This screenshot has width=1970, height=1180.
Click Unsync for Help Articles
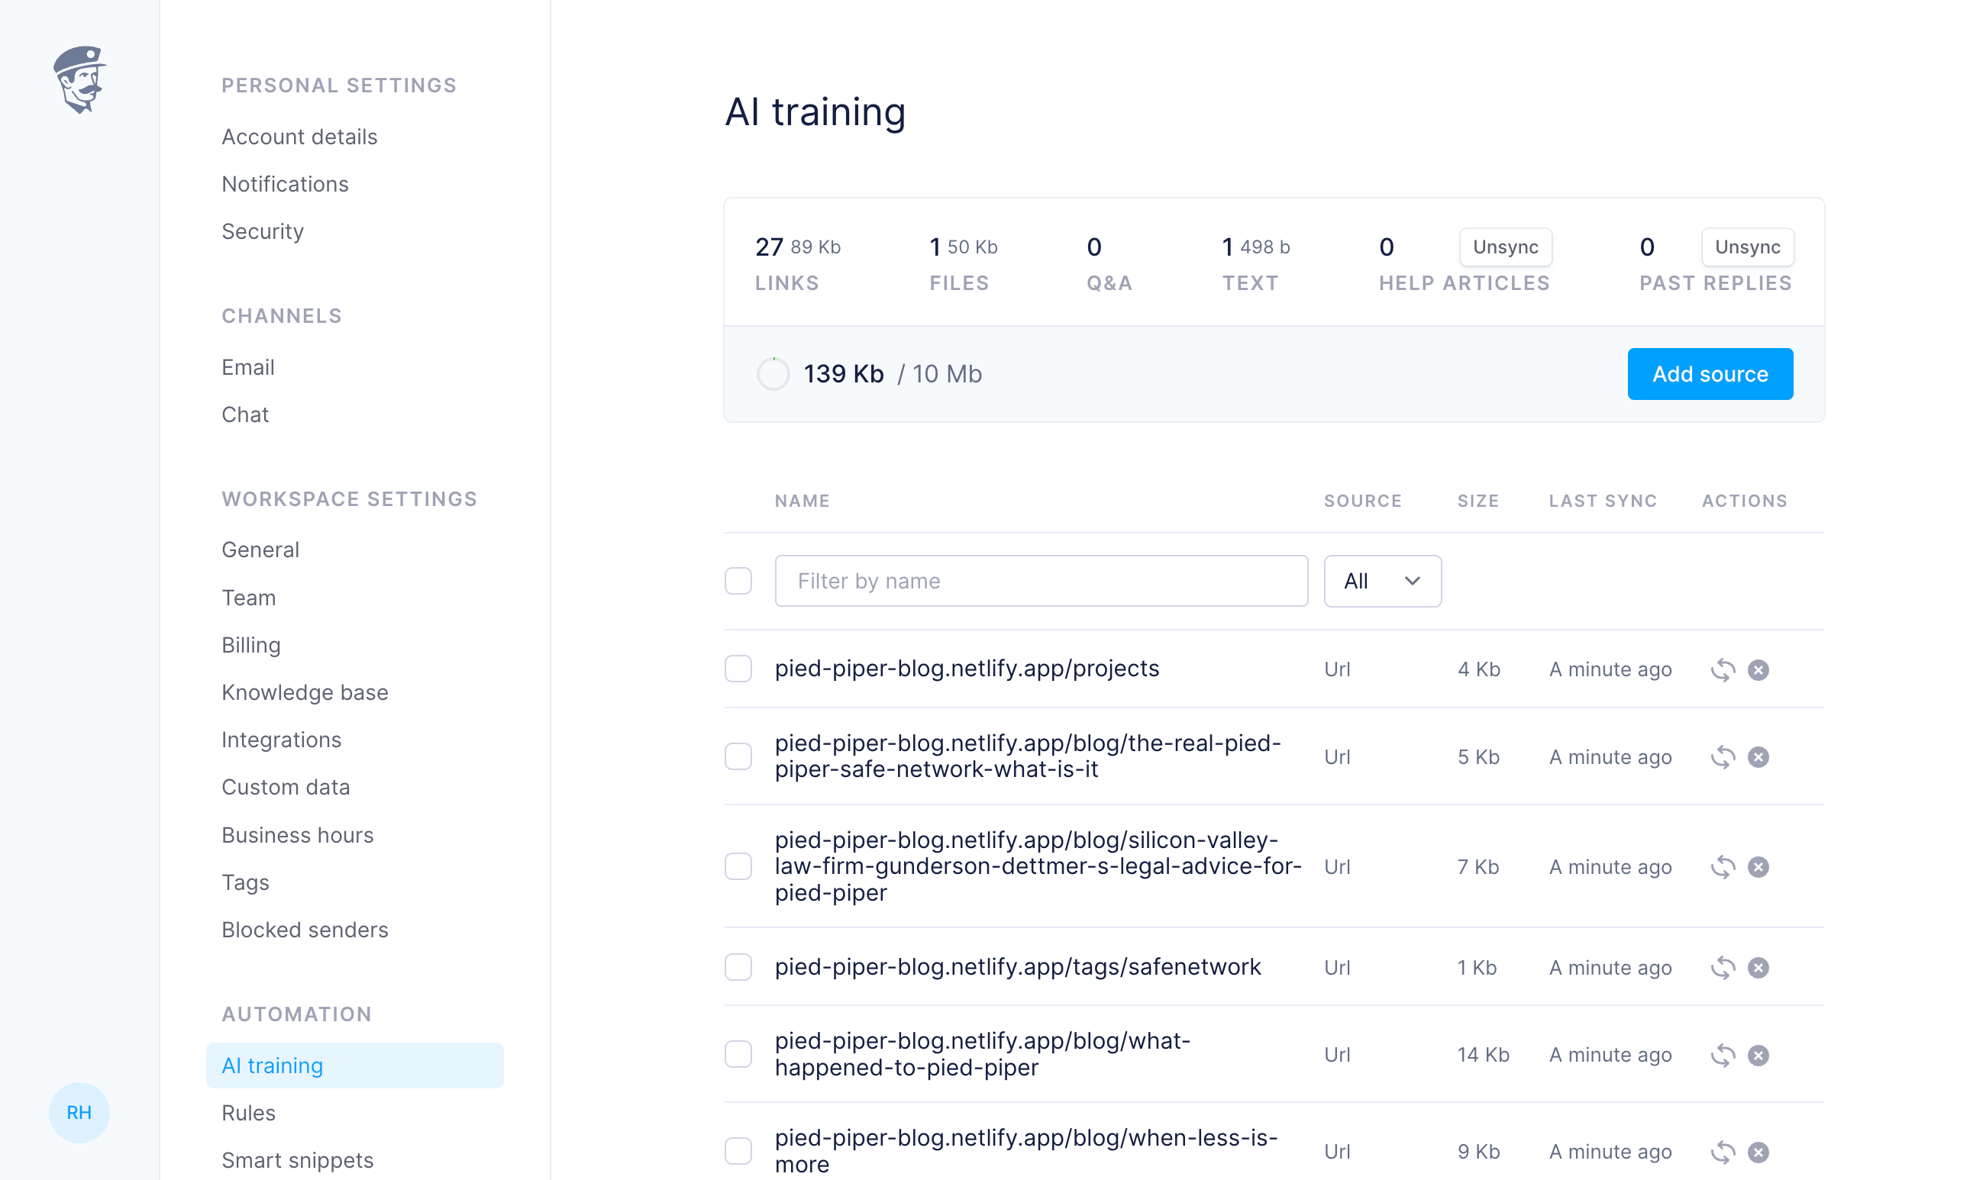pyautogui.click(x=1505, y=247)
